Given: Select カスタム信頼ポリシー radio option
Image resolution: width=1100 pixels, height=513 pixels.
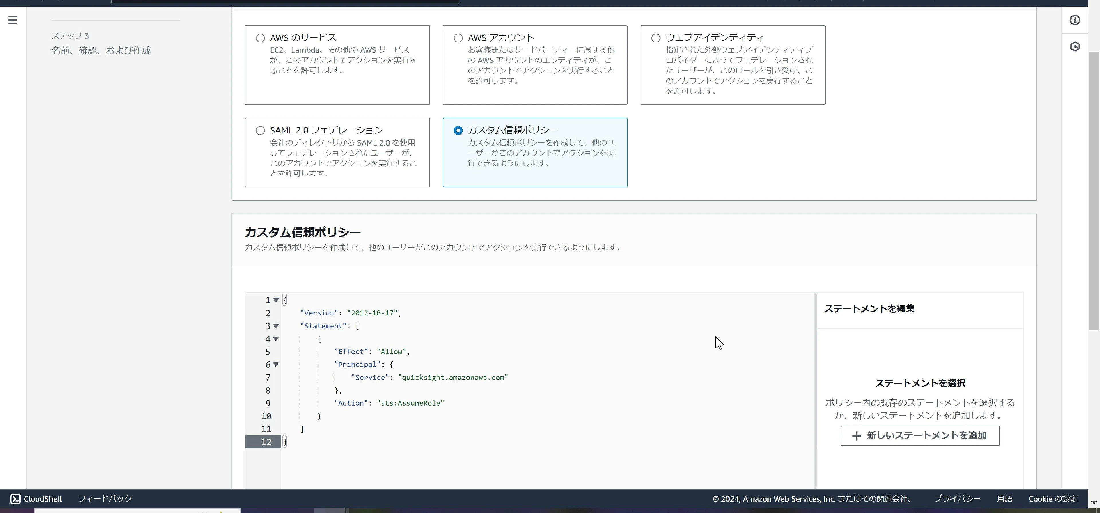Looking at the screenshot, I should pyautogui.click(x=458, y=131).
